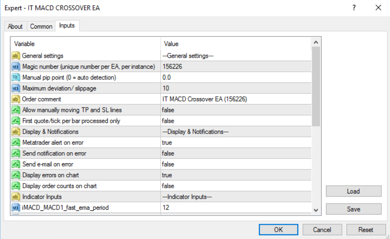This screenshot has height=239, width=390.
Task: Click the icon beside iMACD_MACD1_fast_ema_period
Action: click(16, 208)
